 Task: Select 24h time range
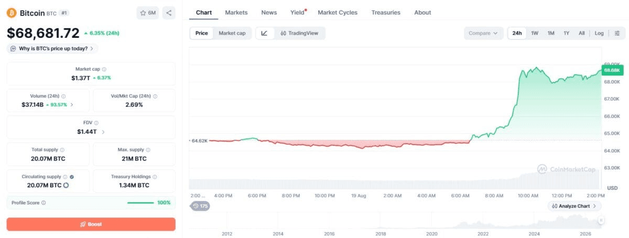pos(517,33)
